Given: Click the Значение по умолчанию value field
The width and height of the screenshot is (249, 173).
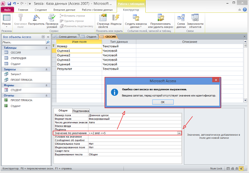Looking at the screenshot, I should pyautogui.click(x=133, y=133).
